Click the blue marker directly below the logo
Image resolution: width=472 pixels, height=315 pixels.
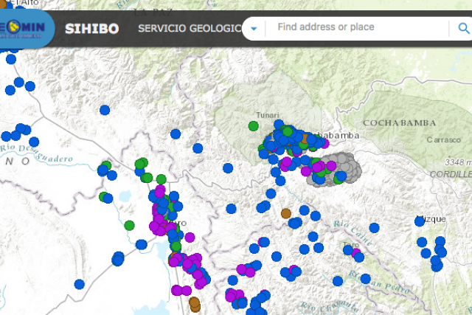point(11,59)
